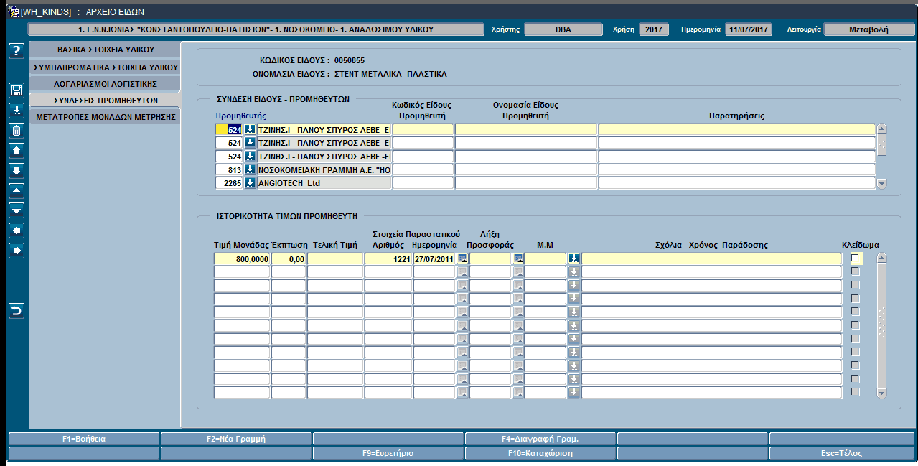Click the F1=Βοήθεια button
This screenshot has width=918, height=466.
[84, 439]
